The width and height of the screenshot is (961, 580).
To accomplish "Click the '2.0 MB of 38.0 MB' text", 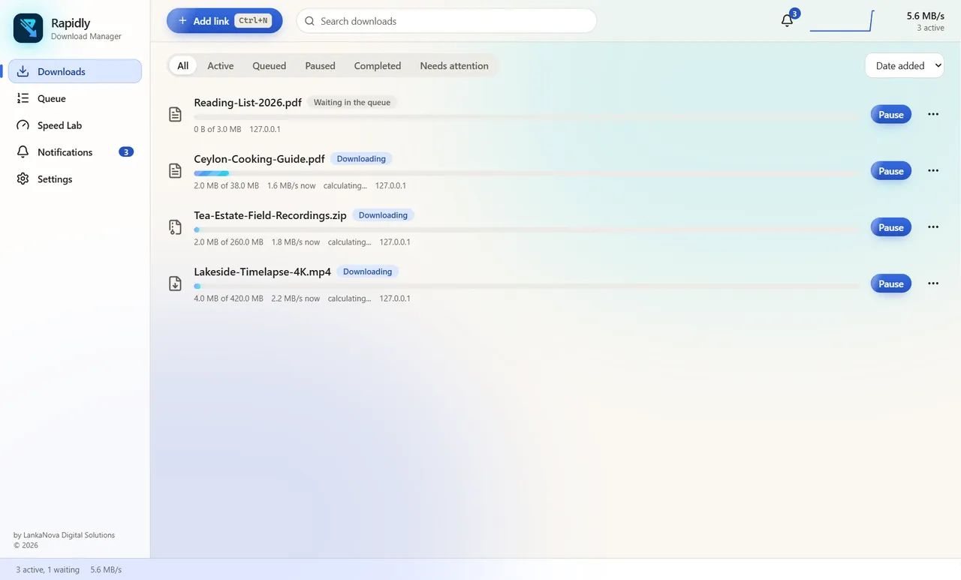I will [226, 186].
